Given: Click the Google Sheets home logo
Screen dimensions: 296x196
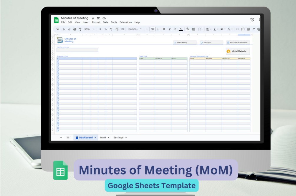Looking at the screenshot, I should point(56,20).
